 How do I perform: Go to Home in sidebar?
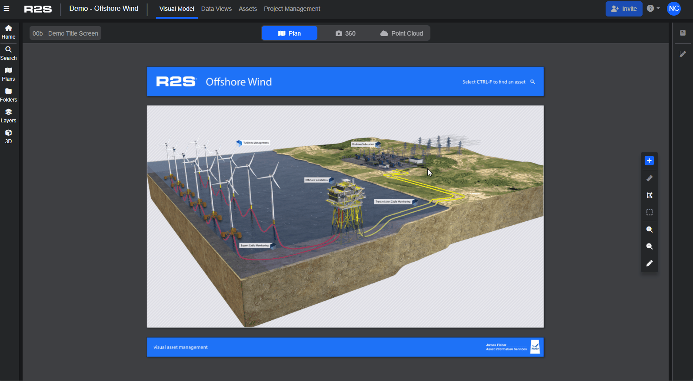(x=8, y=32)
